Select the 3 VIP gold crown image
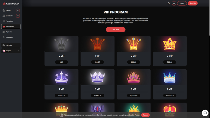 tap(170, 44)
